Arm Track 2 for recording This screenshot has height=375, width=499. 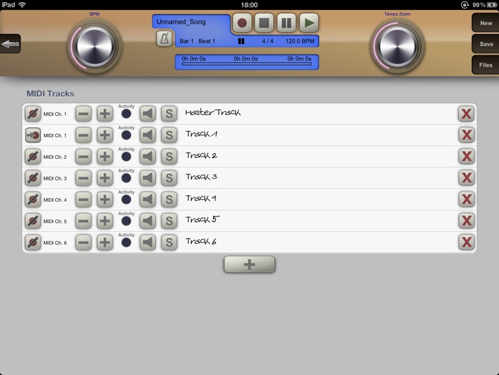click(x=33, y=157)
